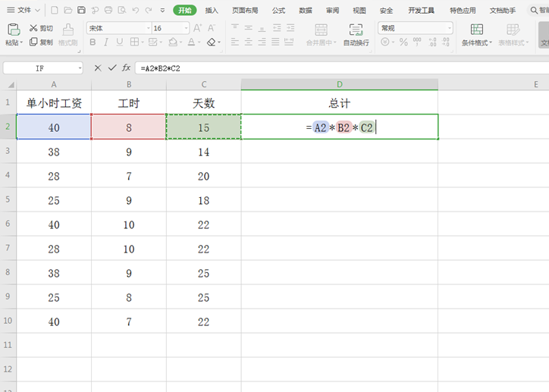Align text left
549x392 pixels.
click(235, 42)
